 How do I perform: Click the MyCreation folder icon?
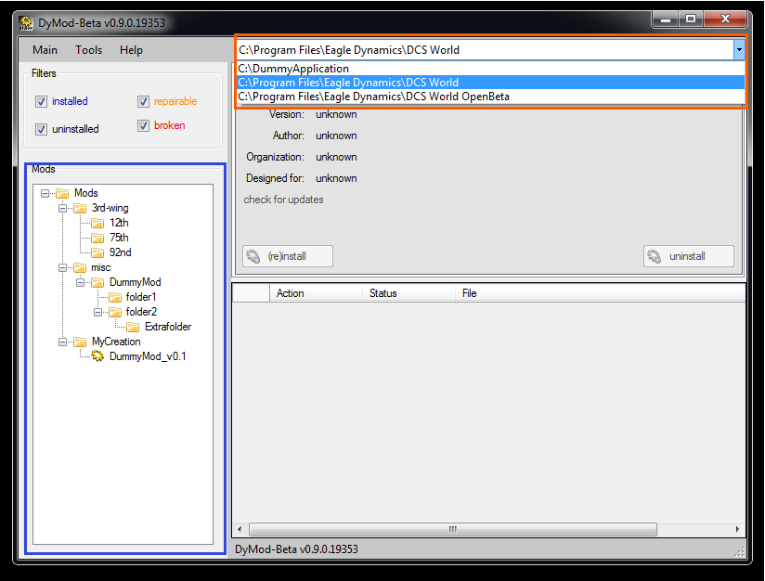[x=80, y=342]
